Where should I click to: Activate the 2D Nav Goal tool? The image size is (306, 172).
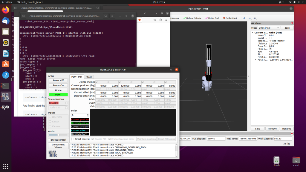(212, 18)
